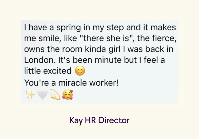Image resolution: width=199 pixels, height=139 pixels.
Task: Click the "HR Director" title text
Action: [107, 120]
